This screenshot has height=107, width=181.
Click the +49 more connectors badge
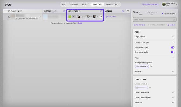coord(101,17)
